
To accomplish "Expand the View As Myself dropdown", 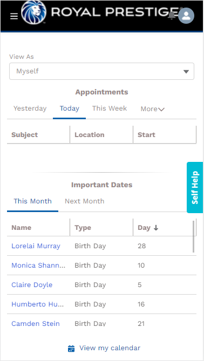I will (x=101, y=71).
